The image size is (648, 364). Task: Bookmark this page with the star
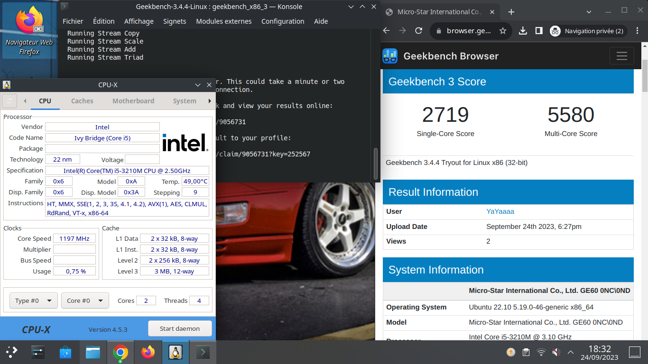[503, 31]
